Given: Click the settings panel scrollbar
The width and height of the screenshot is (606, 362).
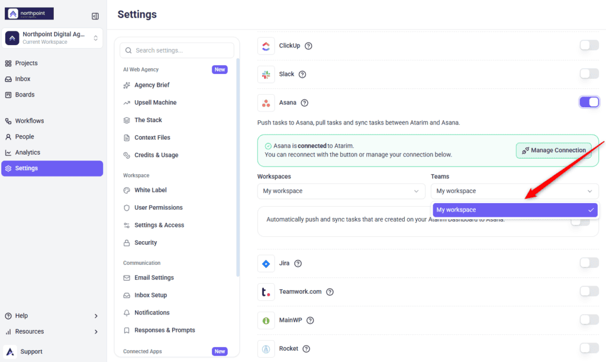Looking at the screenshot, I should tap(238, 168).
